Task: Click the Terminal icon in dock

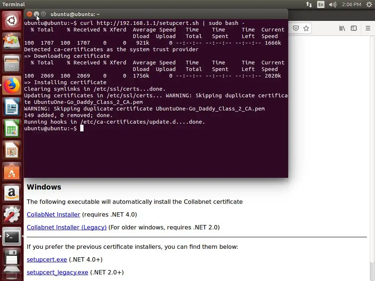Action: click(11, 237)
